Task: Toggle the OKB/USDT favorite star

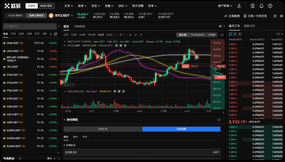Action: [x=4, y=43]
